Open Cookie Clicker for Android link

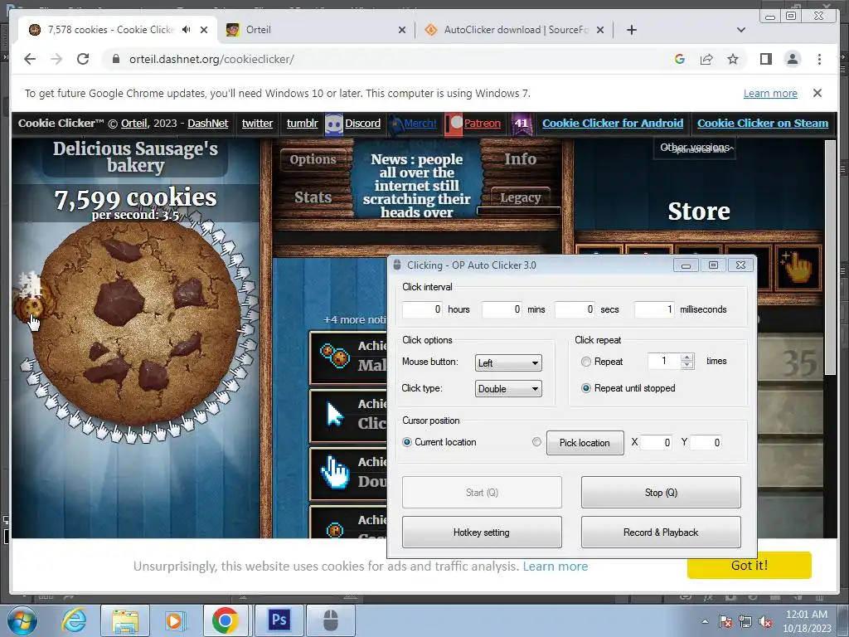click(613, 123)
